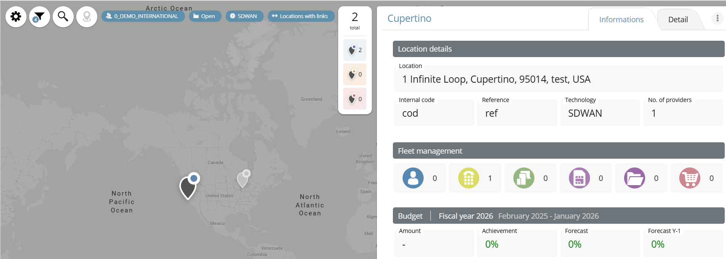Open the purple SIM card icon
The width and height of the screenshot is (726, 259).
[579, 178]
